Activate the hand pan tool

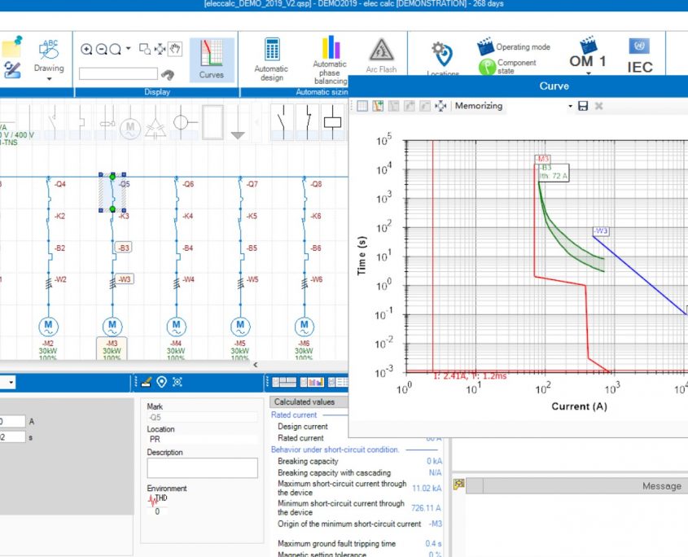[175, 49]
